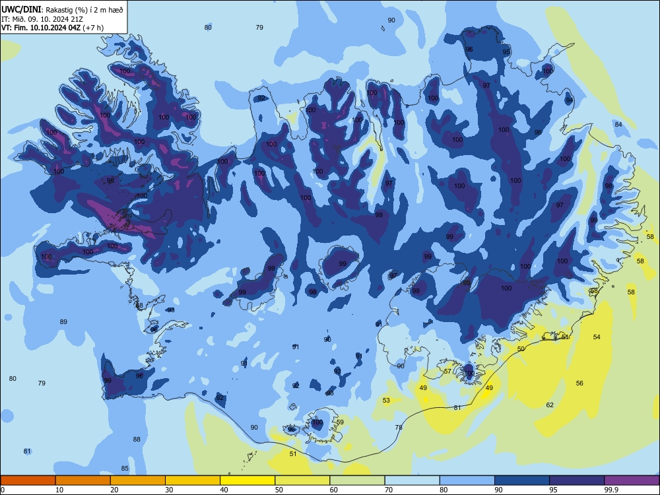Click the 95–99.9 dark indigo legend swatch
This screenshot has width=660, height=495.
[577, 480]
